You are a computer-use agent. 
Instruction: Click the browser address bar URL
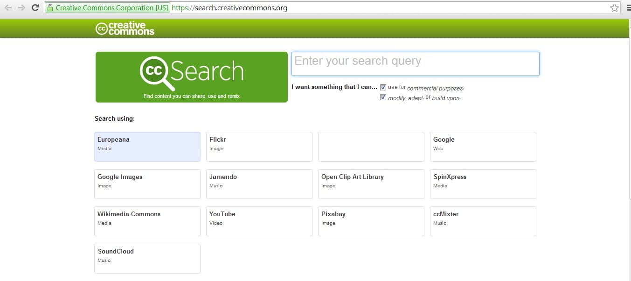(229, 8)
